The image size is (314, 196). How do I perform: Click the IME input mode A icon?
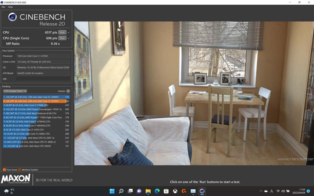click(272, 191)
